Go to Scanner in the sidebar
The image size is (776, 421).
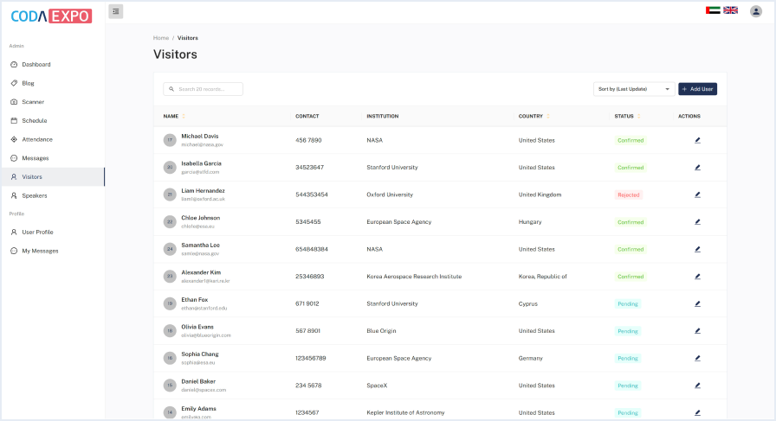33,102
